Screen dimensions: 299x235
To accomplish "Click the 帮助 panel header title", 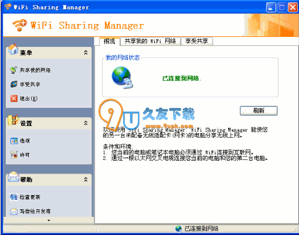I will (x=26, y=179).
